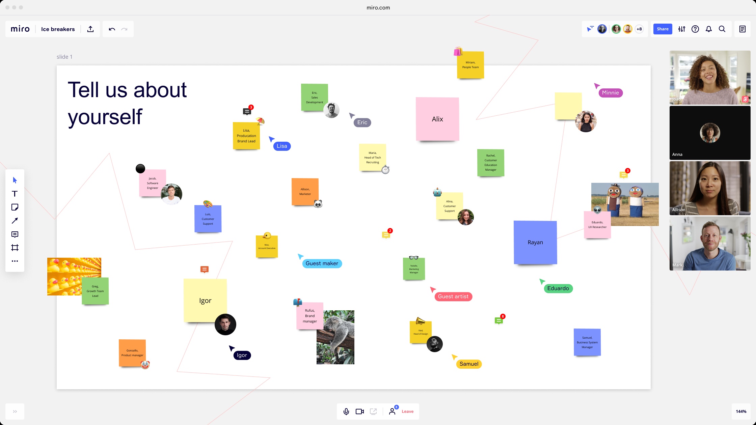Image resolution: width=756 pixels, height=425 pixels.
Task: Select the Text tool in left toolbar
Action: click(15, 194)
